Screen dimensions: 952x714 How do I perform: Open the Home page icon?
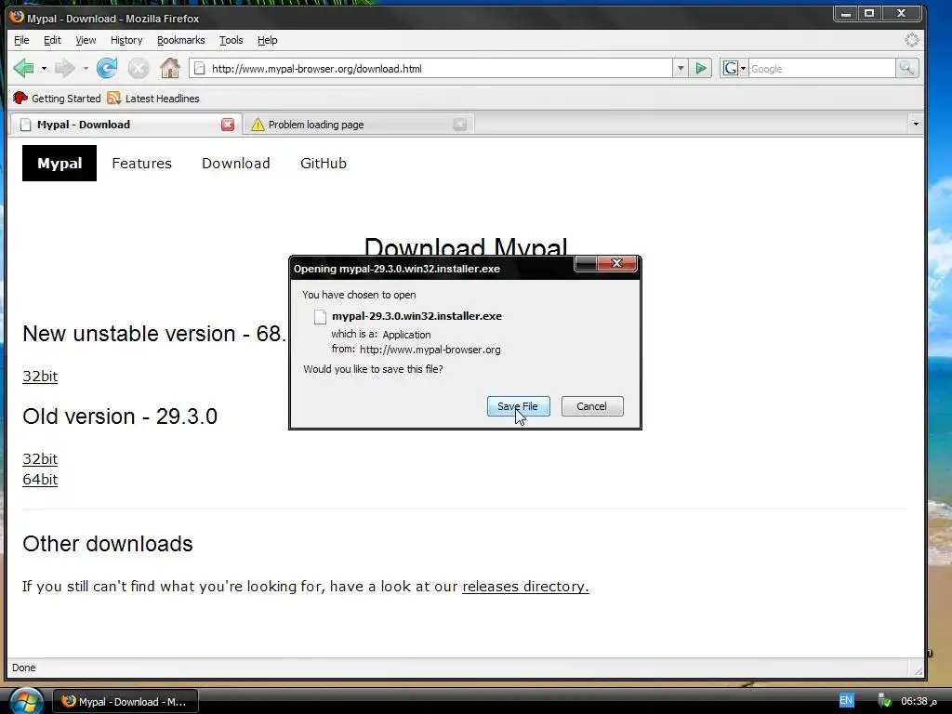coord(170,68)
